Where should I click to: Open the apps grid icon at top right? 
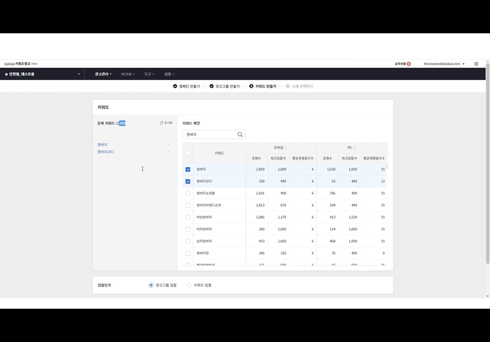click(x=476, y=64)
